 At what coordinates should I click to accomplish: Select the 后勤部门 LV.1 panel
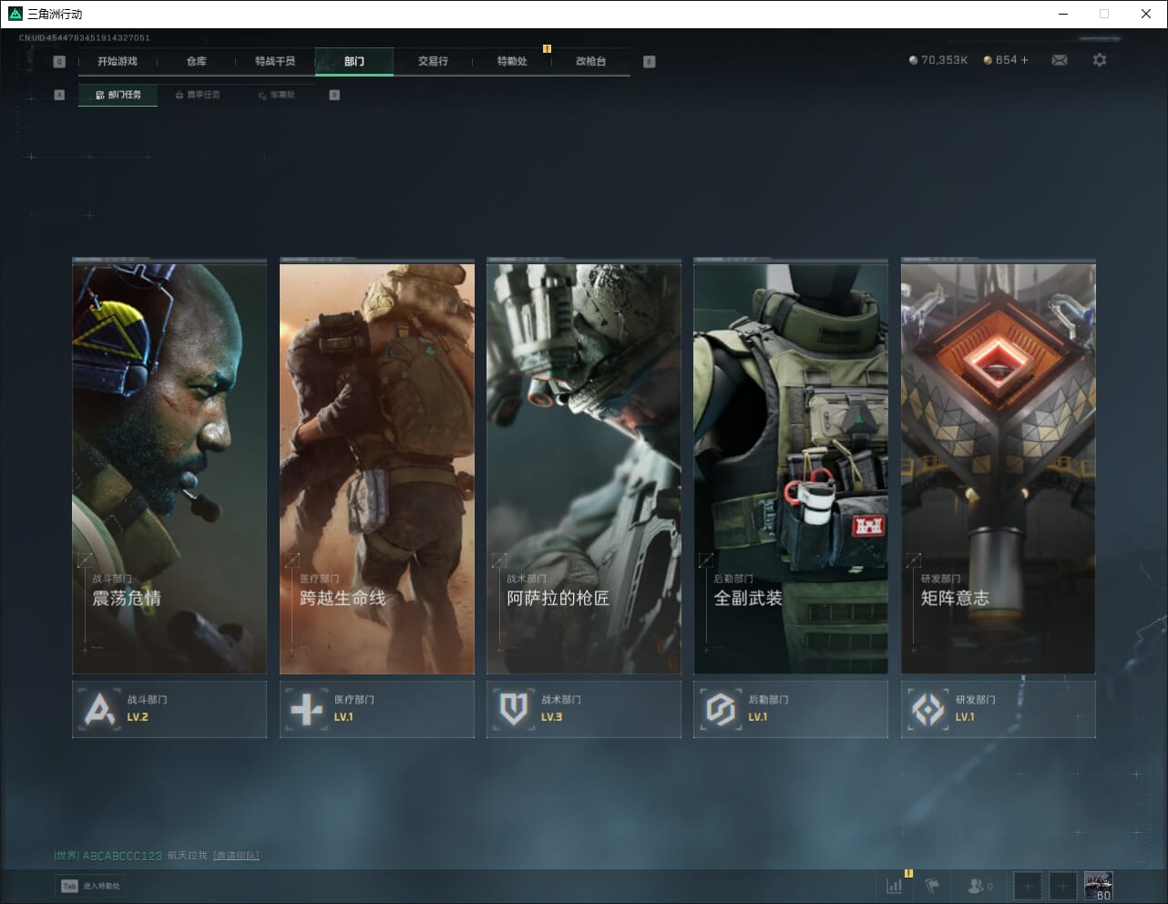pos(790,709)
